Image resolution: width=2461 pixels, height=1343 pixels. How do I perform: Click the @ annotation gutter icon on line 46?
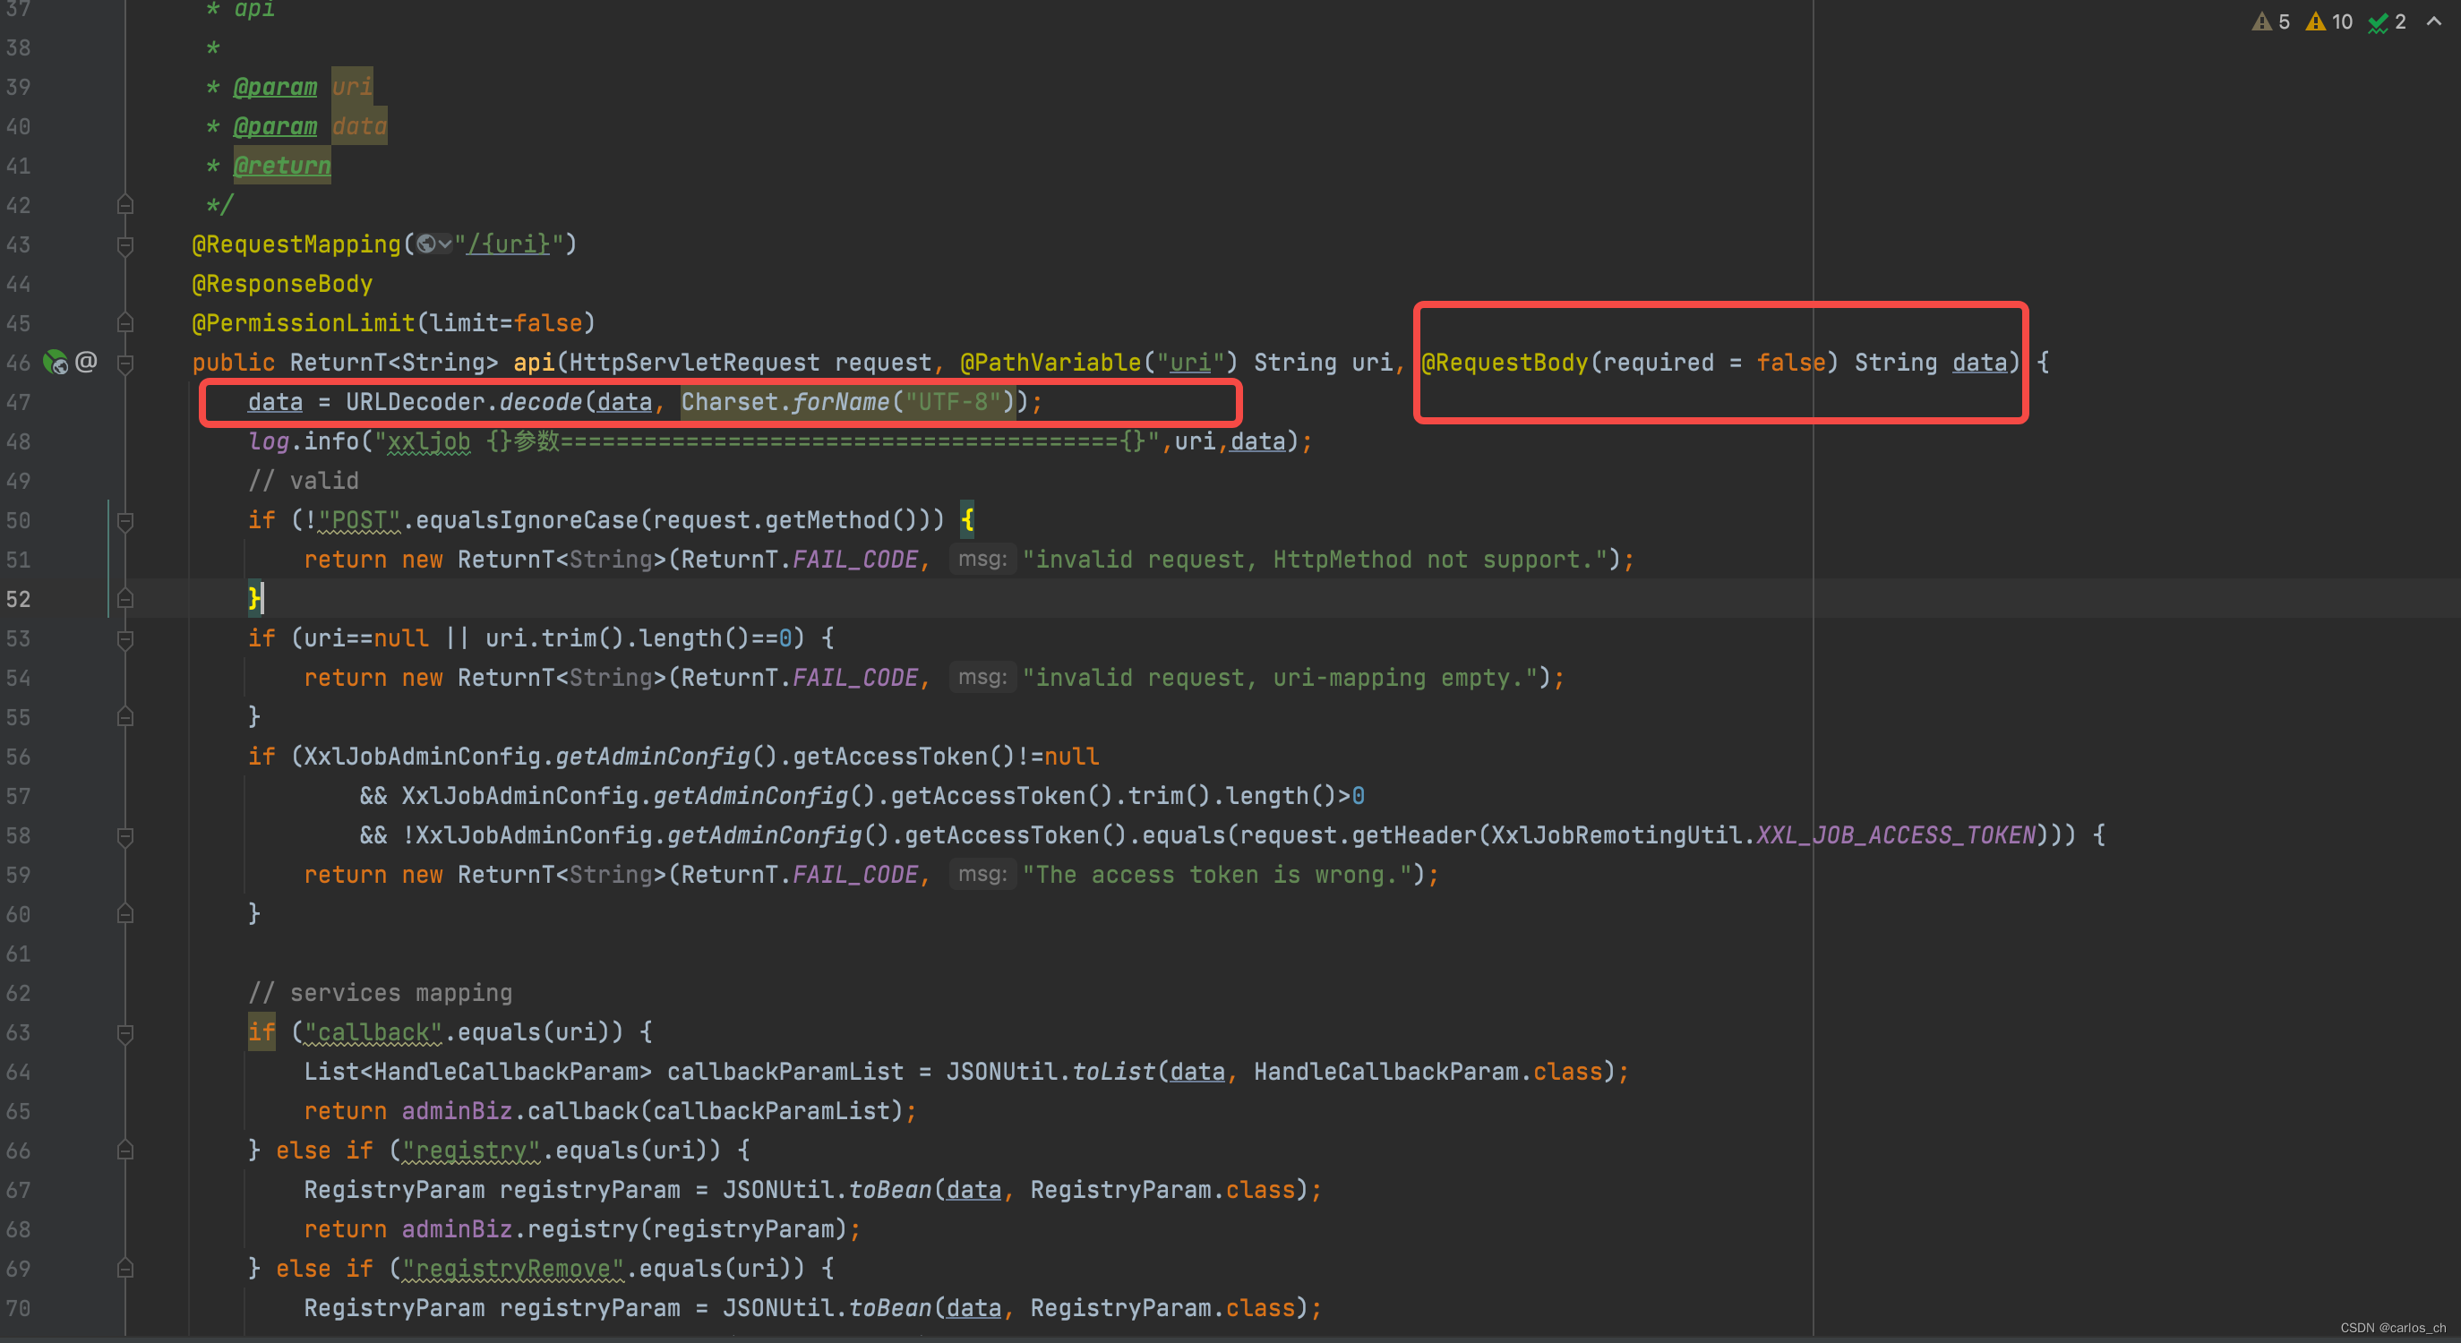point(86,361)
